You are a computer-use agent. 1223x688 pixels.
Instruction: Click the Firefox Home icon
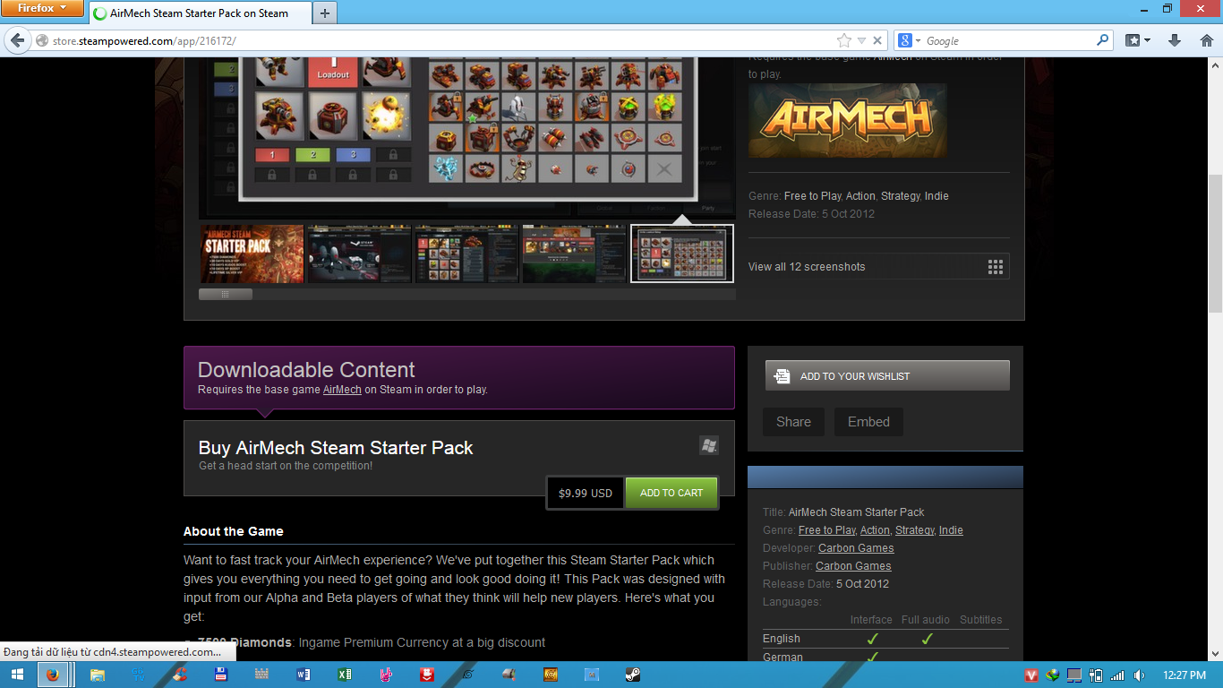click(1206, 40)
